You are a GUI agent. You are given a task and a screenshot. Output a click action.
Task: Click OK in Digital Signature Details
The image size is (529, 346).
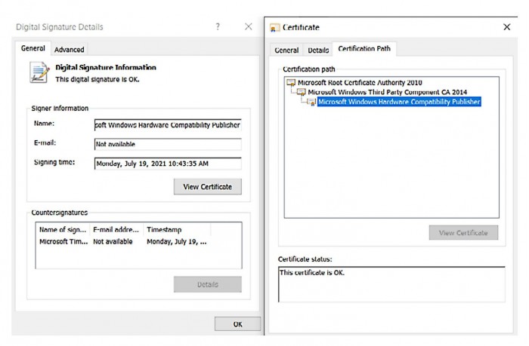coord(237,324)
